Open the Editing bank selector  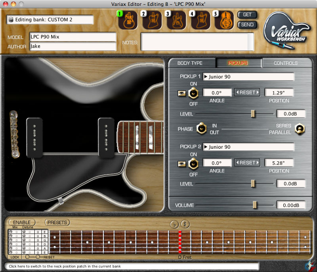click(50, 19)
